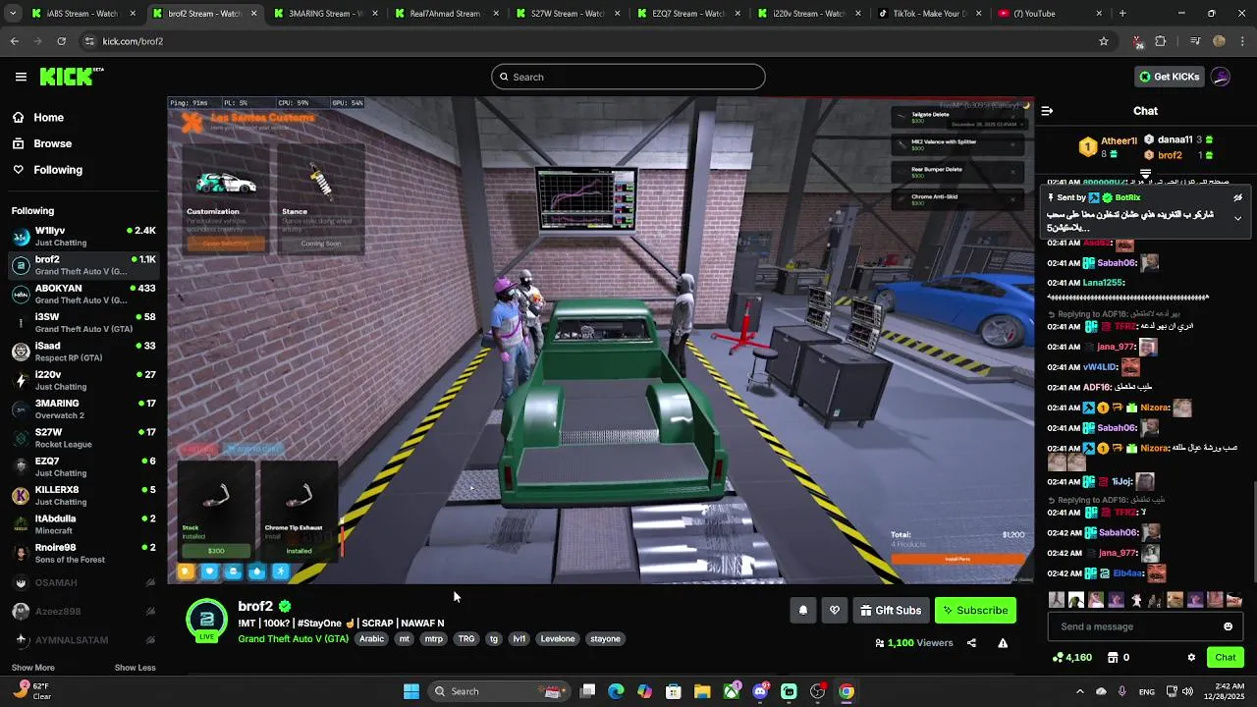This screenshot has width=1257, height=707.
Task: Click the Gift Subs button
Action: point(891,610)
